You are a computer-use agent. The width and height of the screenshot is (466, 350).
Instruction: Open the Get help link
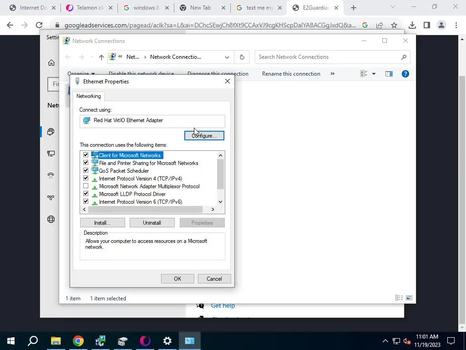[223, 305]
